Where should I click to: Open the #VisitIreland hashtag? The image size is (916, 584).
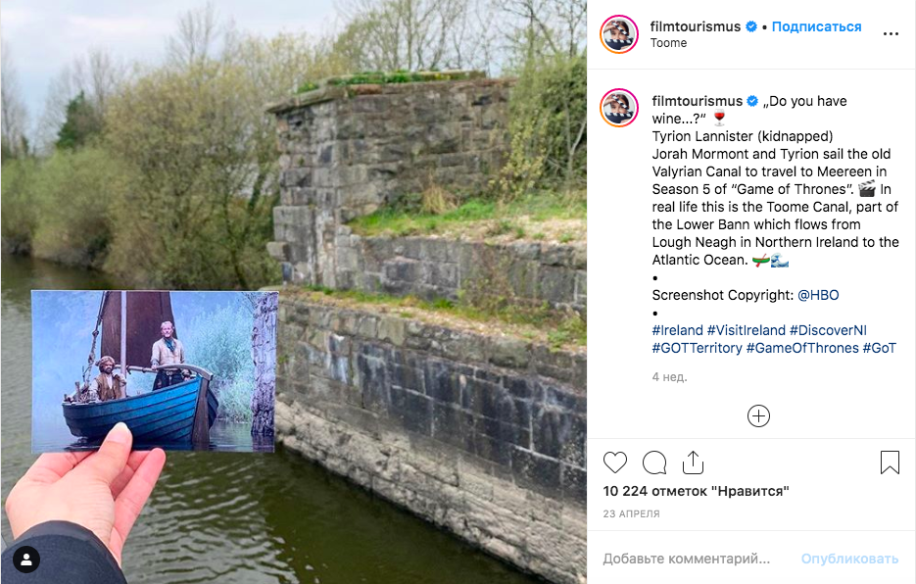click(746, 330)
